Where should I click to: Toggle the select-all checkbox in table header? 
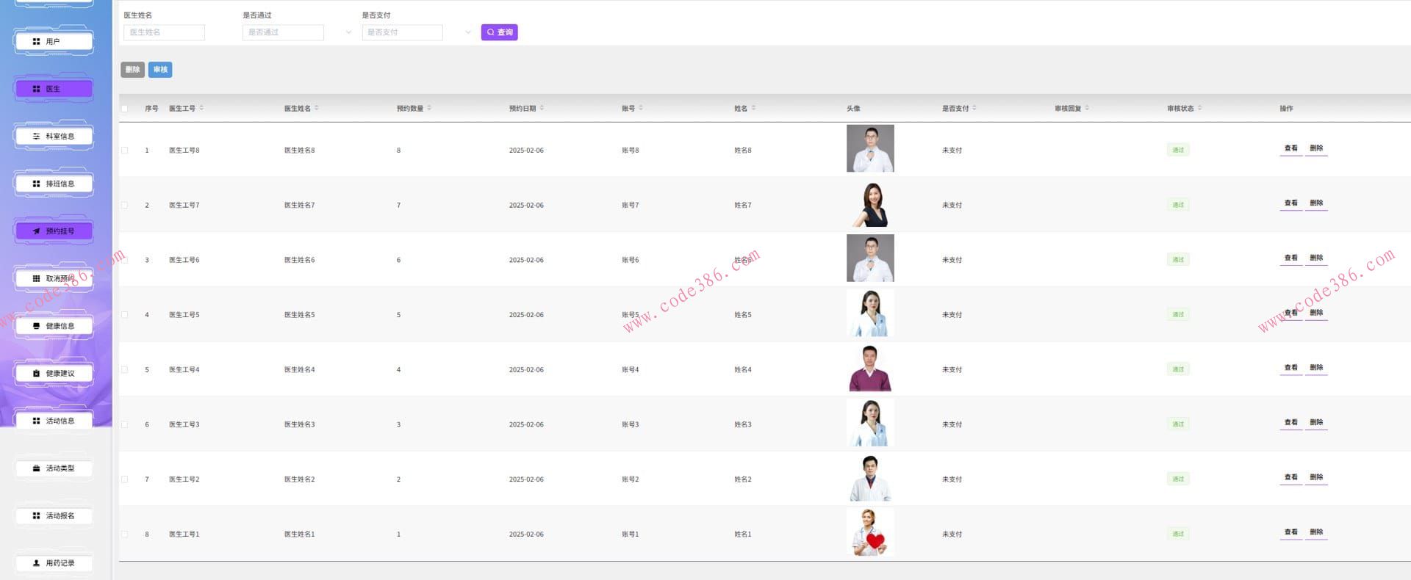coord(124,109)
